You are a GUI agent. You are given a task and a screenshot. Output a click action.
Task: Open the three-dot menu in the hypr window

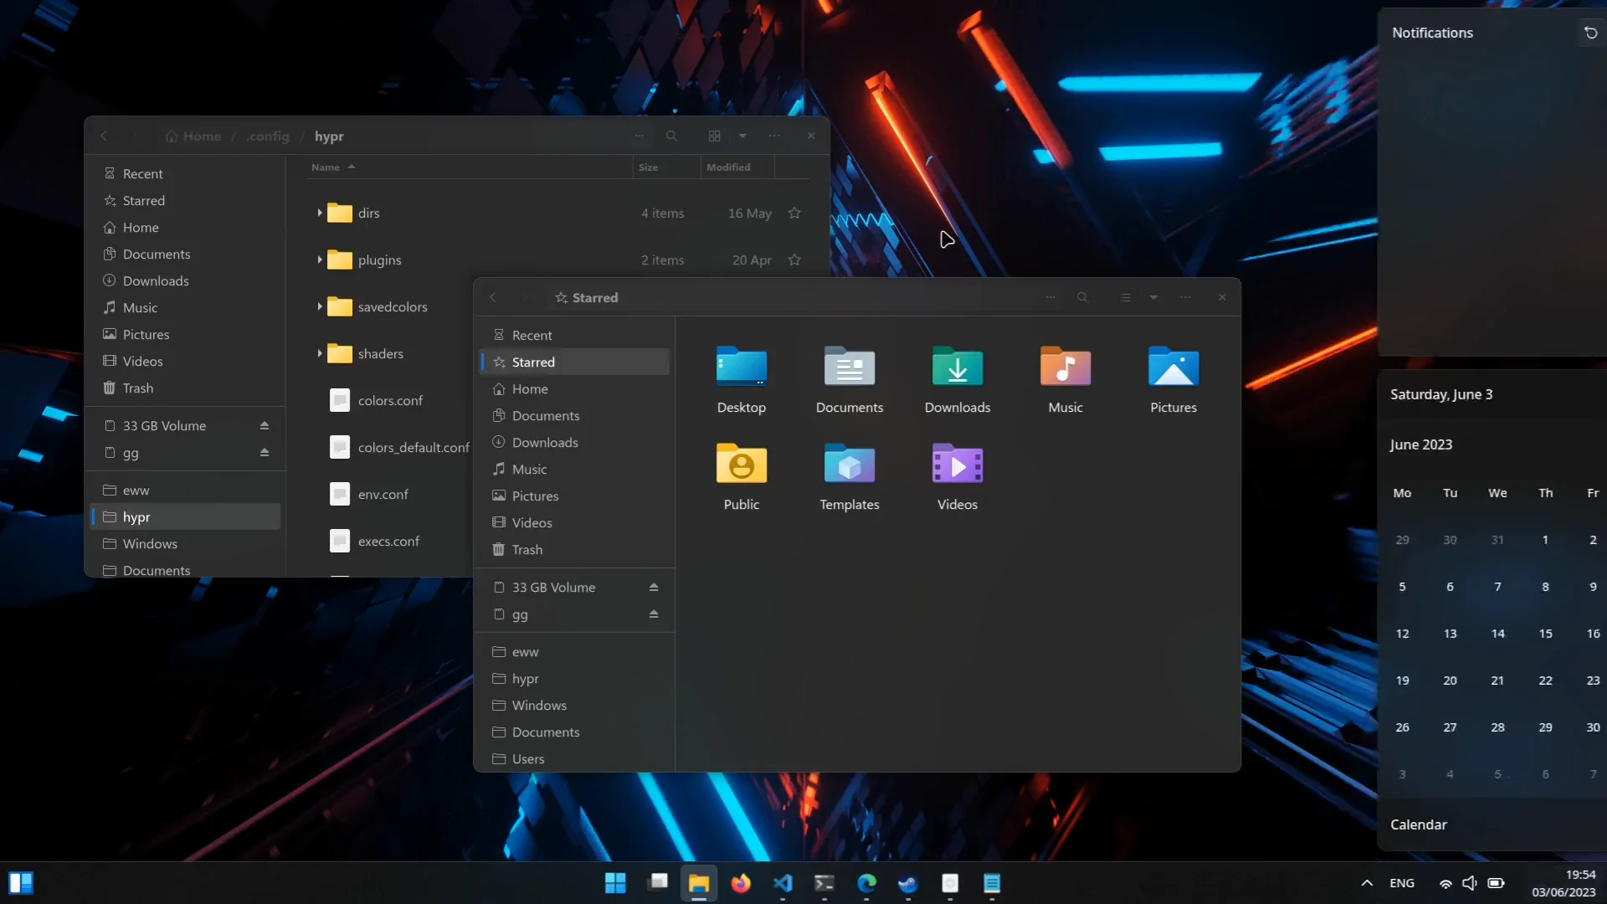pos(773,136)
